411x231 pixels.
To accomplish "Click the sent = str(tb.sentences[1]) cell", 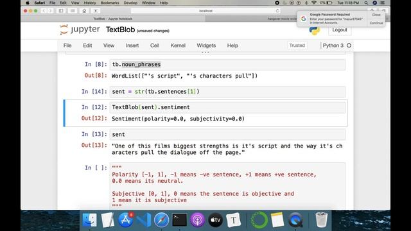I will [x=227, y=92].
